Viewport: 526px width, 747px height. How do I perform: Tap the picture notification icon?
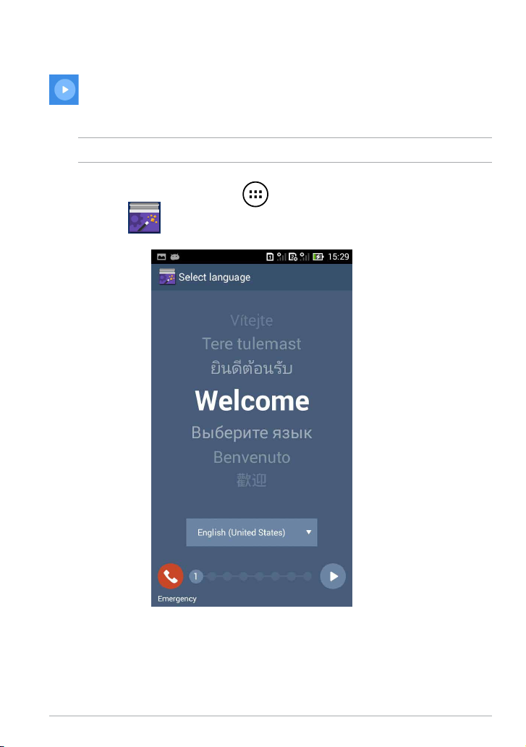161,257
